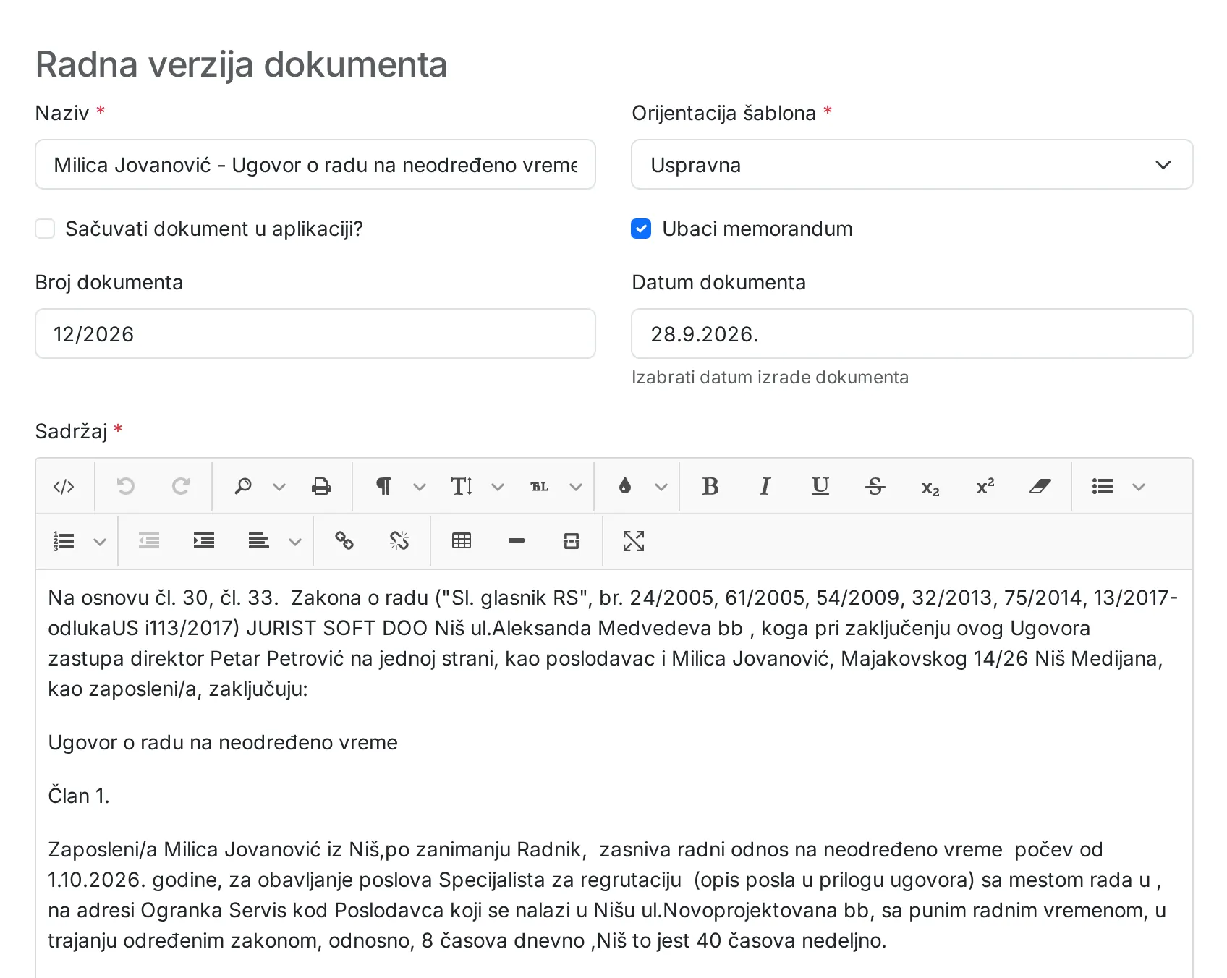This screenshot has width=1227, height=978.
Task: Decrease indent of paragraph
Action: click(x=149, y=541)
